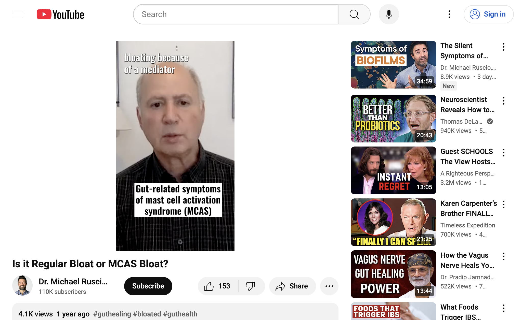Image resolution: width=522 pixels, height=320 pixels.
Task: Click the 'New' badge on Biofilms video
Action: pyautogui.click(x=448, y=86)
